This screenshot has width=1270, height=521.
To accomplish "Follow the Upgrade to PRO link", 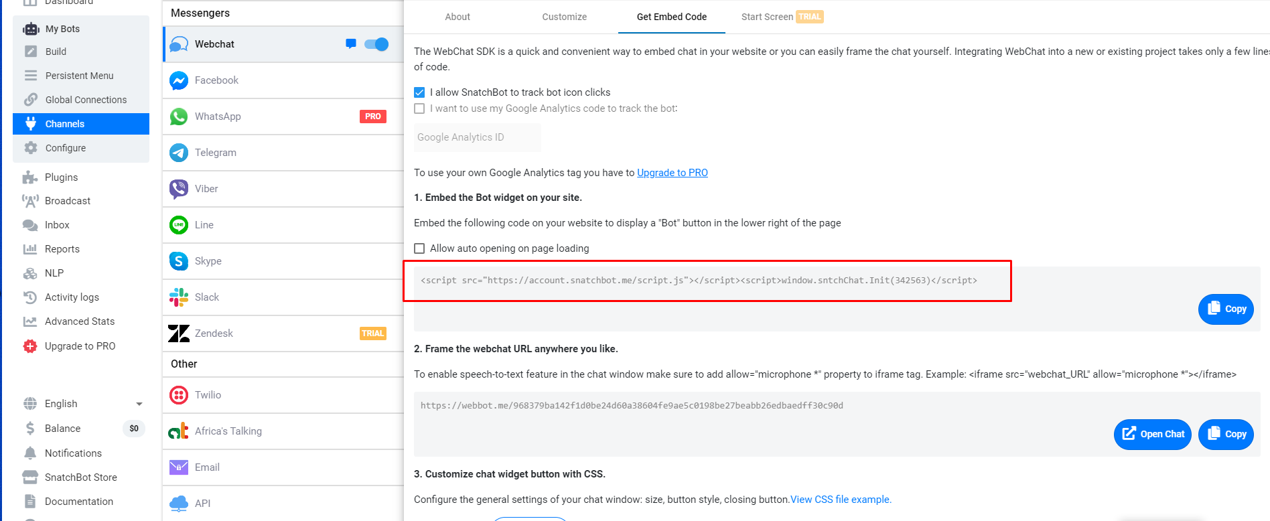I will coord(673,173).
